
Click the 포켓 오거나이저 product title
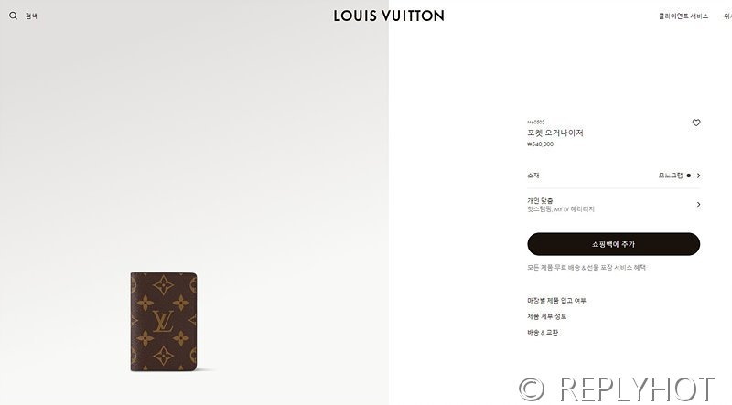point(555,133)
